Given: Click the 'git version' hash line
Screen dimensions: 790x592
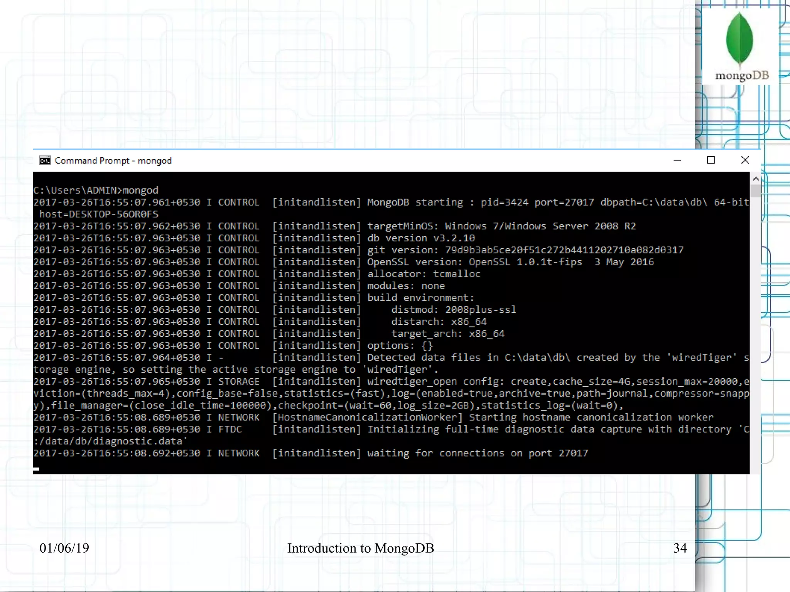Looking at the screenshot, I should coord(525,250).
